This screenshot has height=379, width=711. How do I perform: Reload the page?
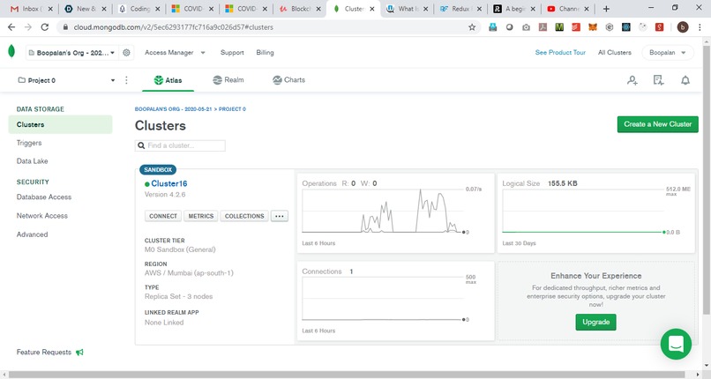44,27
